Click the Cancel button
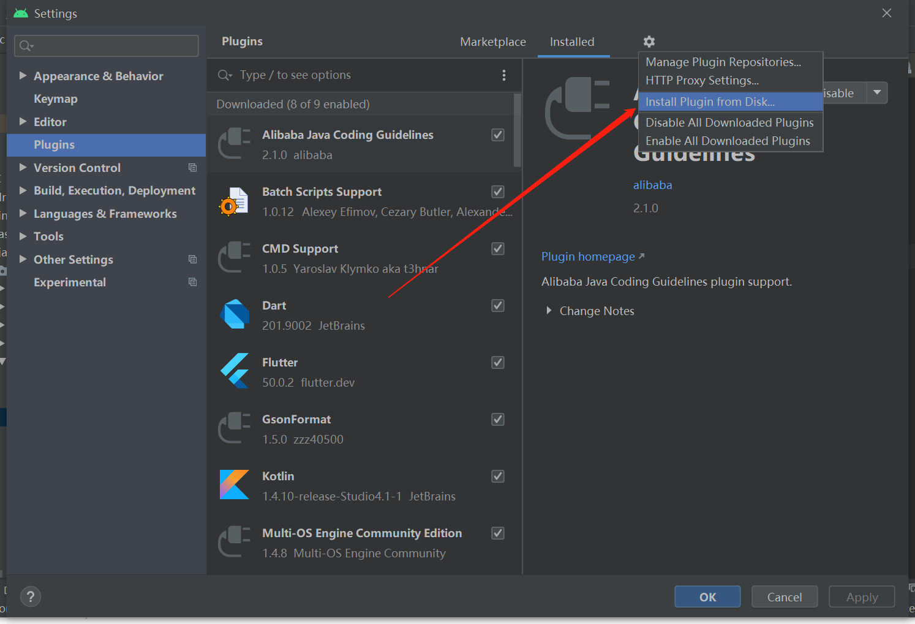 point(785,596)
